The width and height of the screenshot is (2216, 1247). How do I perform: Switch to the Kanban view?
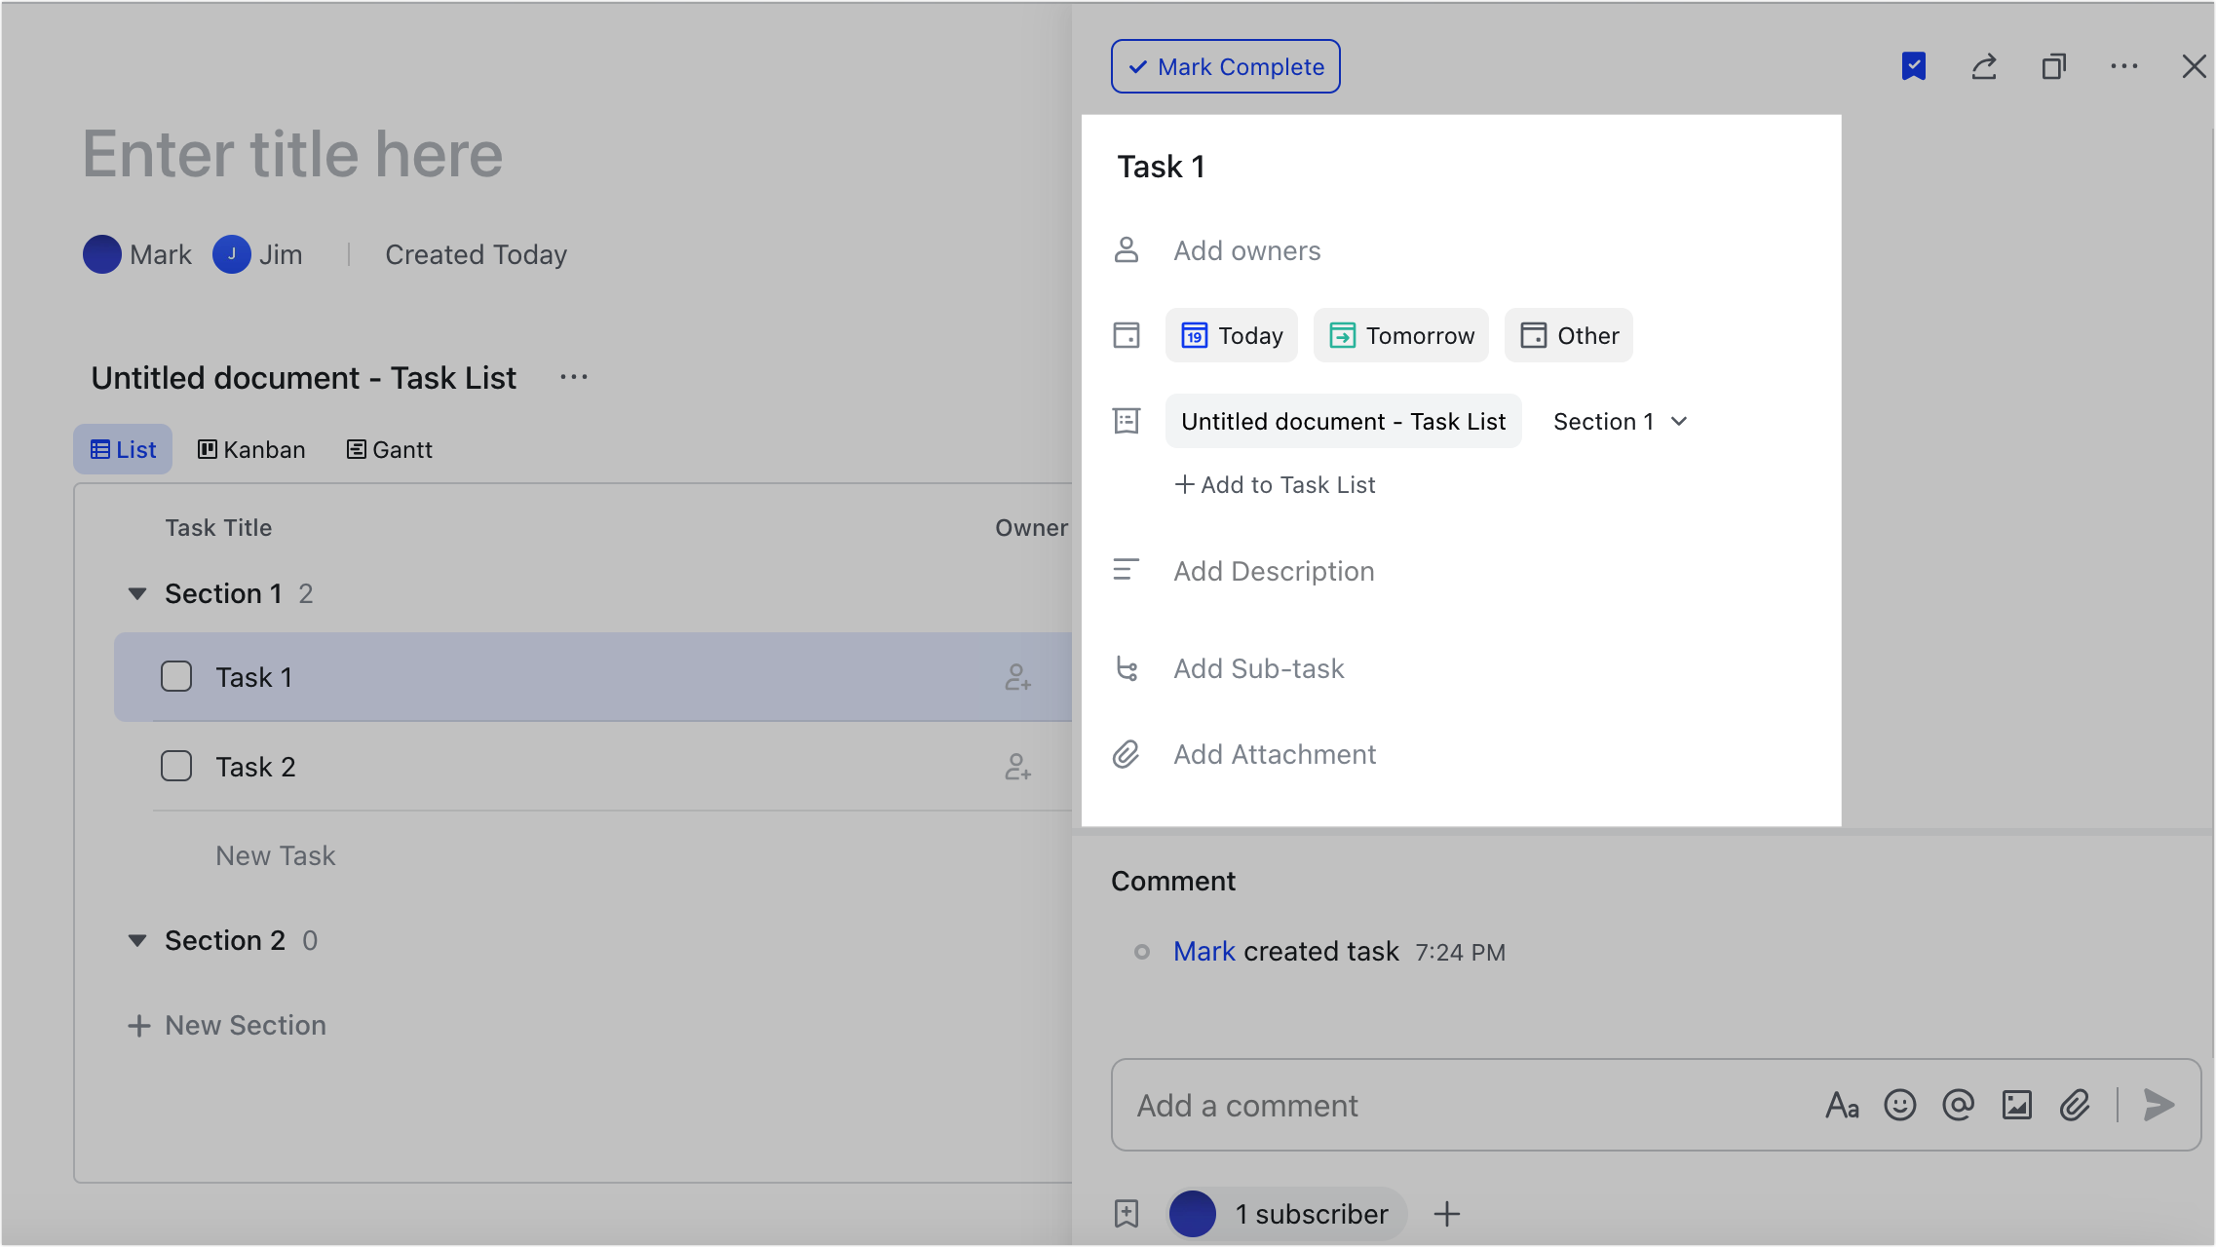(250, 449)
